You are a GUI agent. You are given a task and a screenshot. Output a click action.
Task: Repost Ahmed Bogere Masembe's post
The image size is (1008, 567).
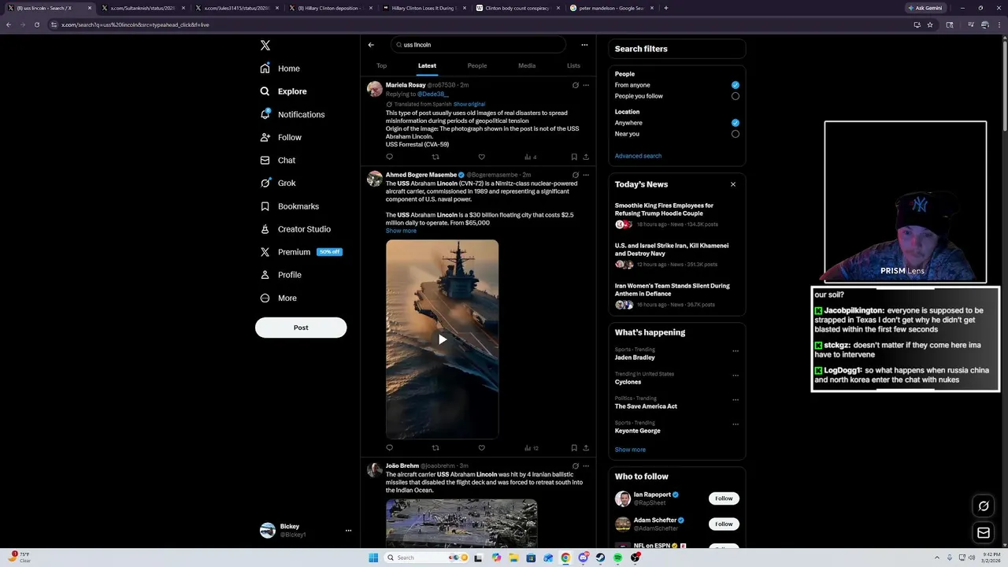(435, 448)
